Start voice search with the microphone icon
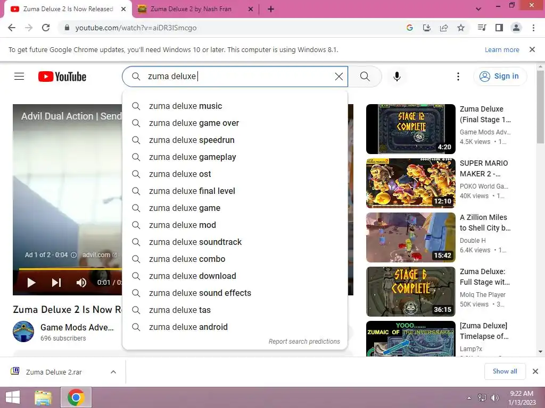The height and width of the screenshot is (408, 545). pos(397,76)
